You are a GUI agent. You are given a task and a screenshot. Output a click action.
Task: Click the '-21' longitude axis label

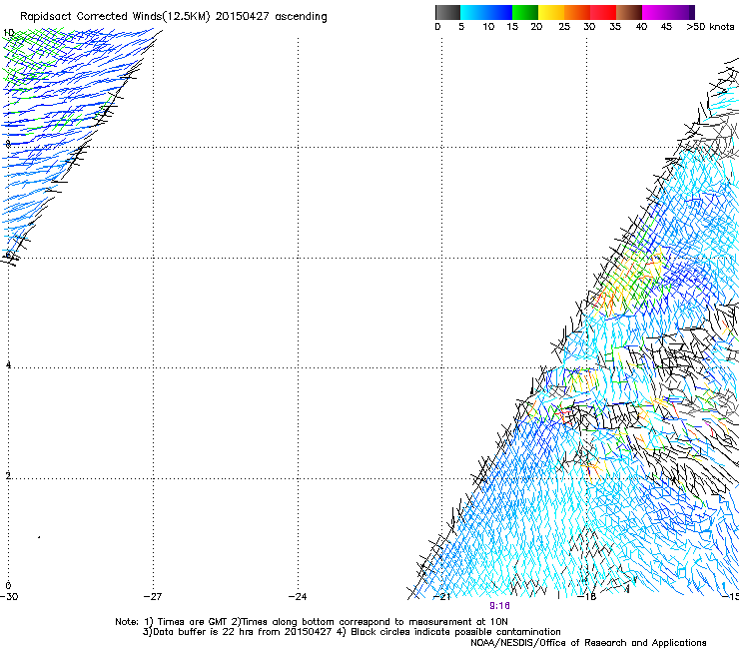coord(441,597)
